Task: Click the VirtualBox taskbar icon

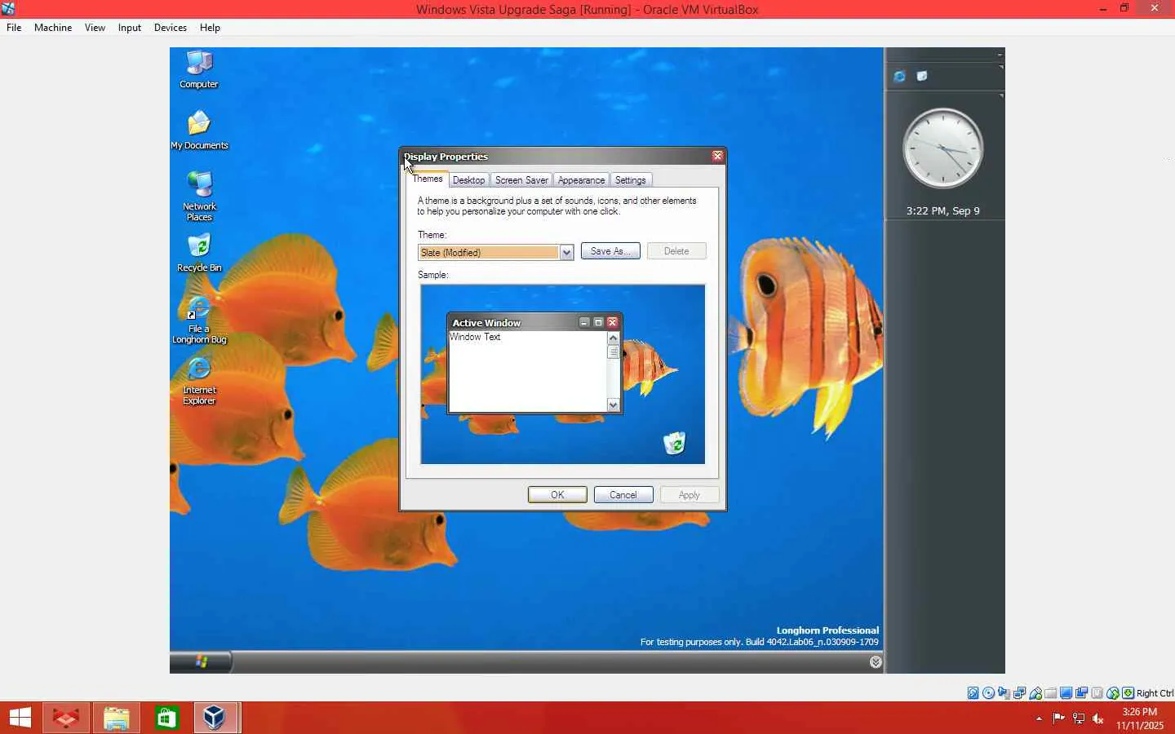Action: pos(216,718)
